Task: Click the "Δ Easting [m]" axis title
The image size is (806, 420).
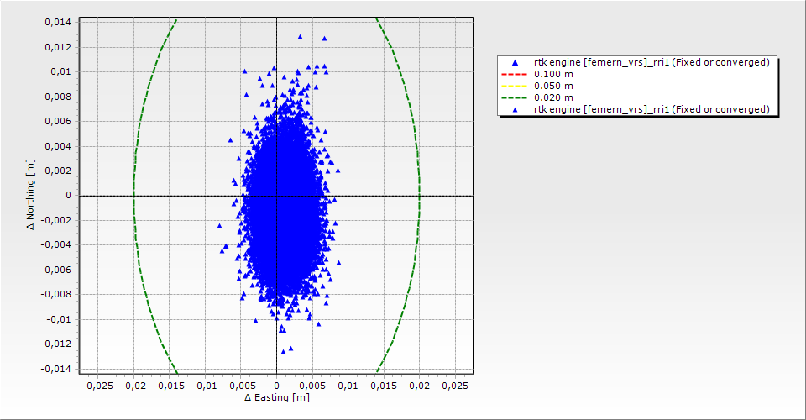Action: coord(276,397)
